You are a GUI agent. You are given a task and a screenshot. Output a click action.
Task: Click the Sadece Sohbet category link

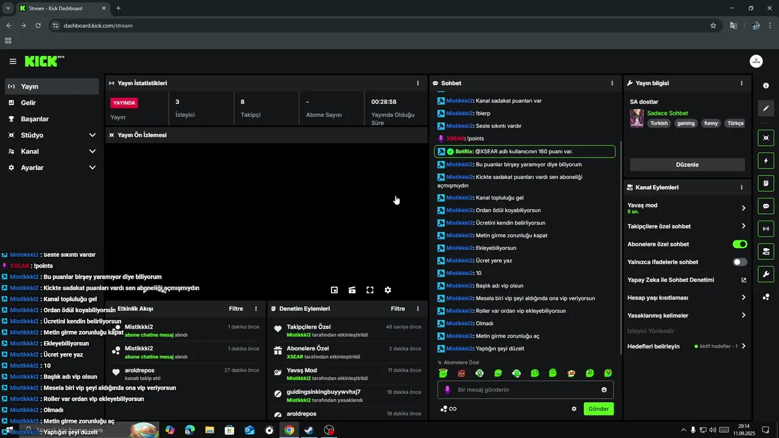(668, 113)
